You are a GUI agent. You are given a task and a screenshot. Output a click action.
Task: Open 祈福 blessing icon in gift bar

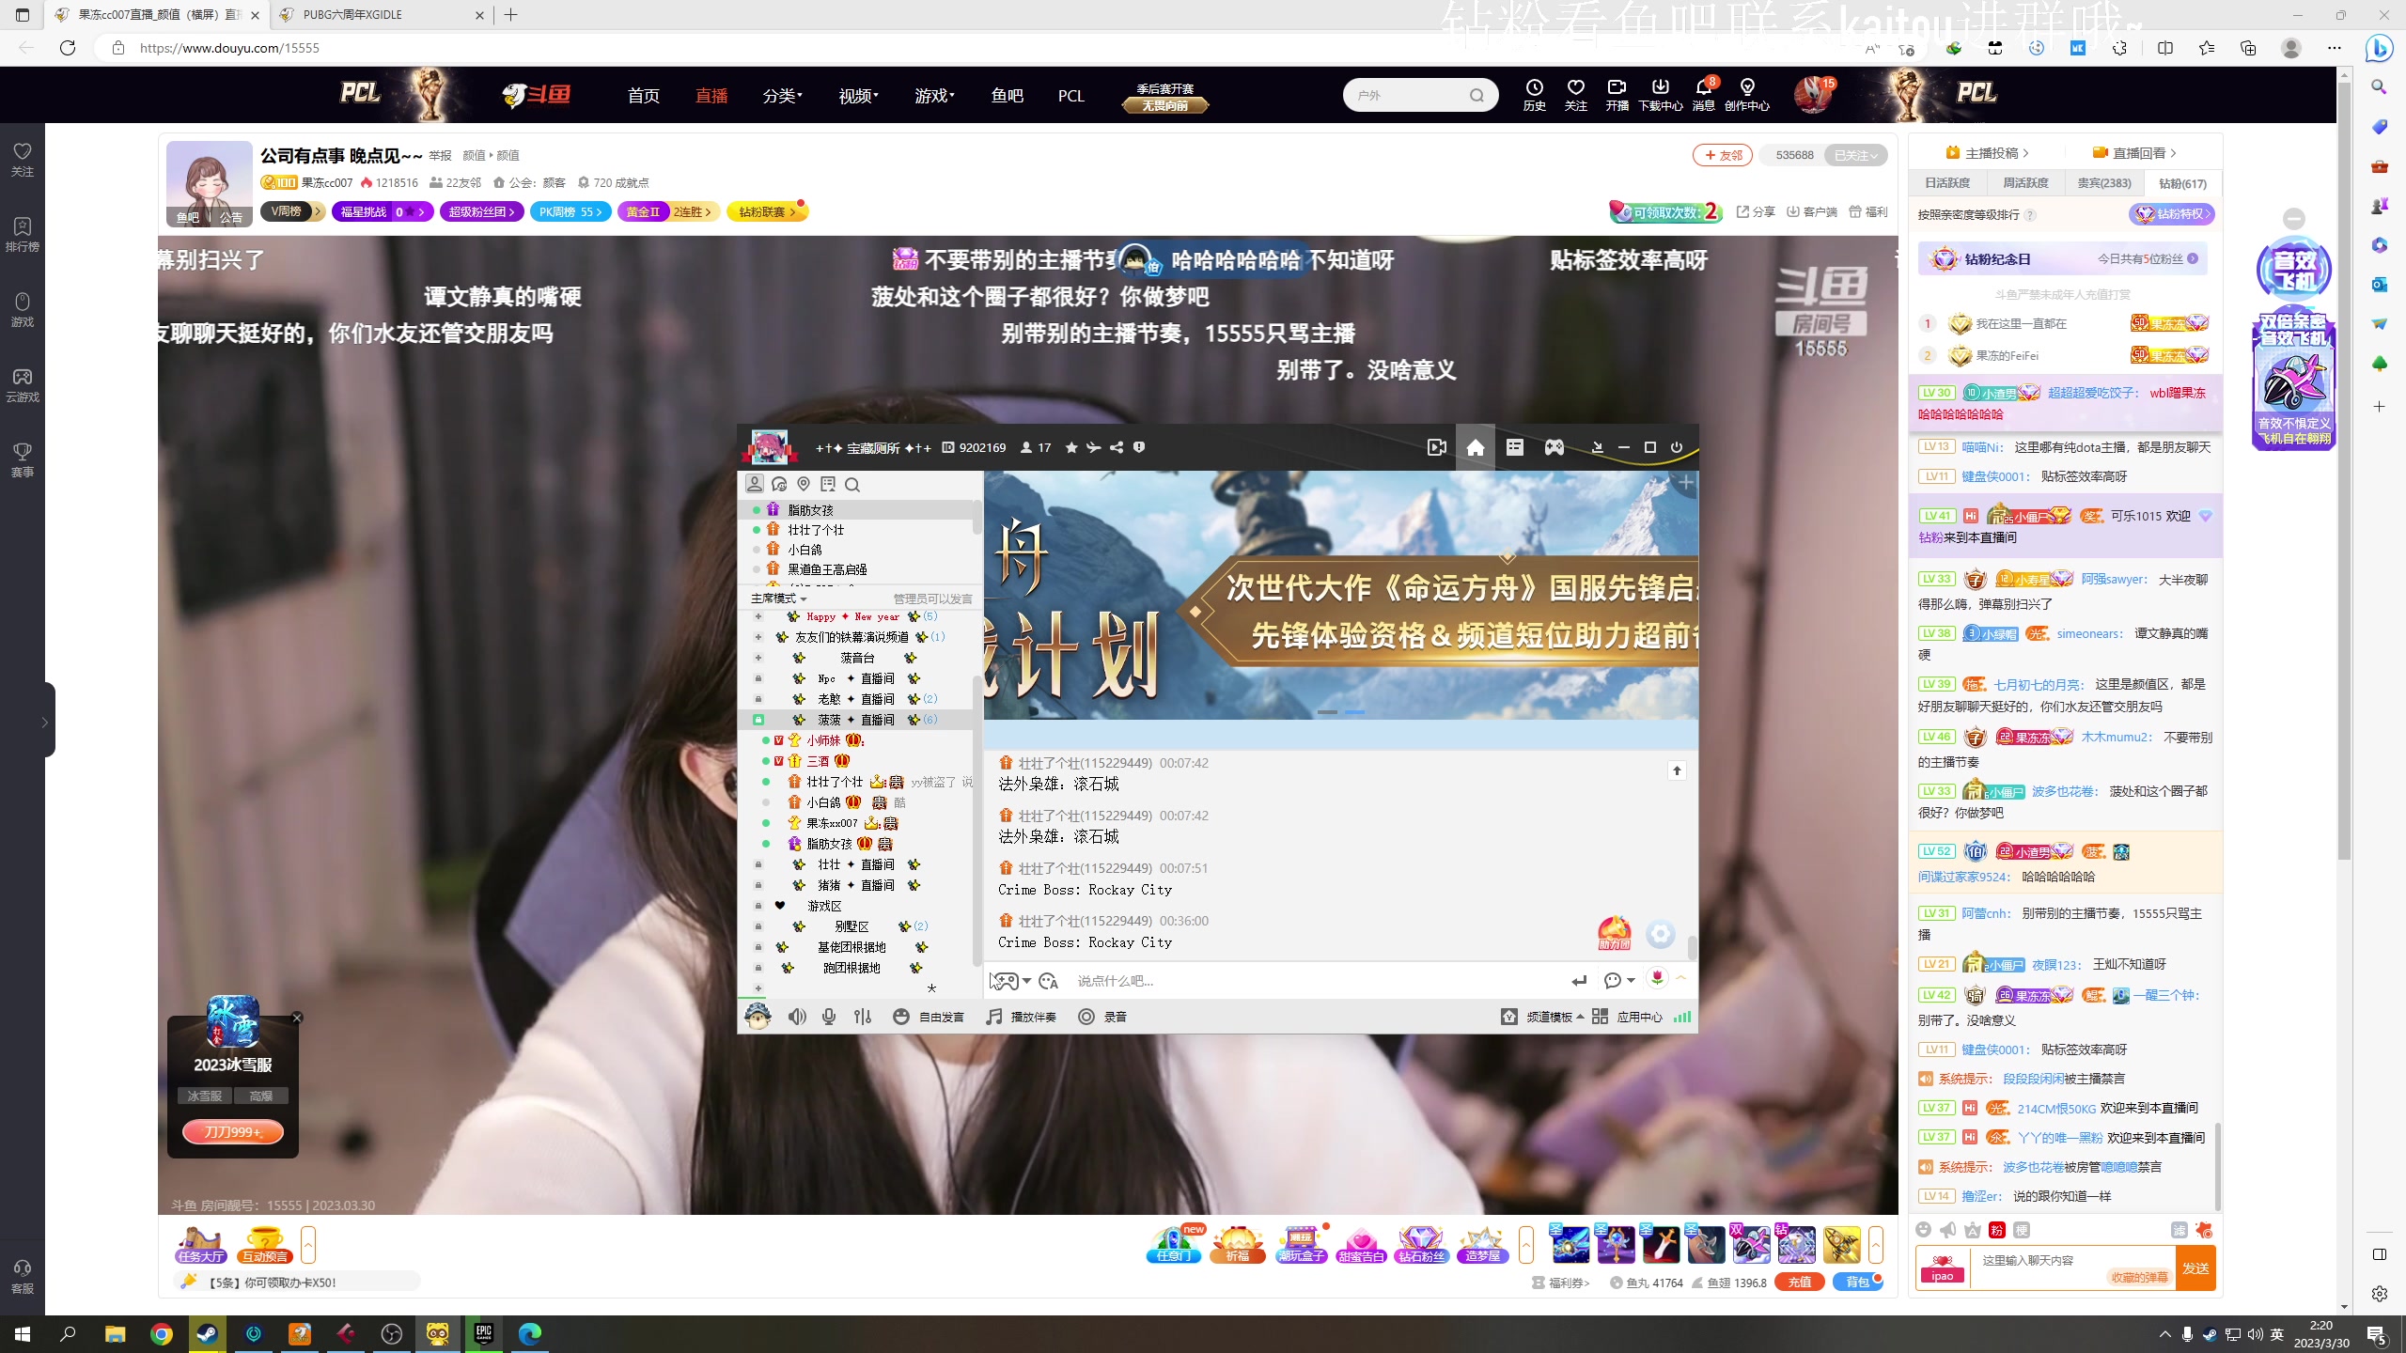[1237, 1245]
